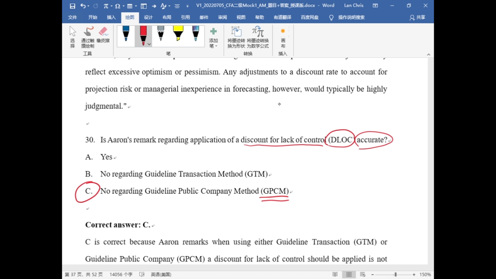Click the zoom slider handle
Image resolution: width=496 pixels, height=279 pixels.
click(396, 275)
